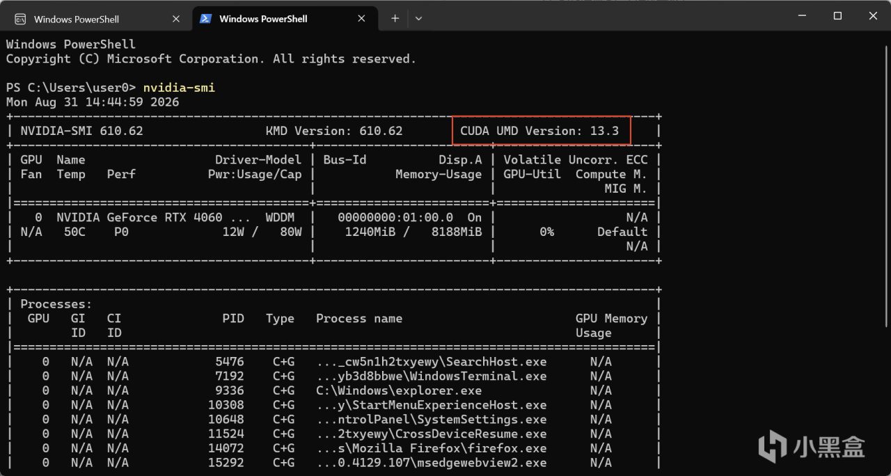Image resolution: width=891 pixels, height=476 pixels.
Task: Click the KMD Version: 610.62 text
Action: [x=334, y=131]
